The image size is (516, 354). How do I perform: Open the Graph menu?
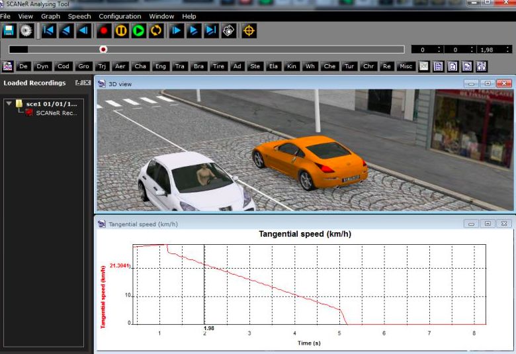(x=50, y=16)
